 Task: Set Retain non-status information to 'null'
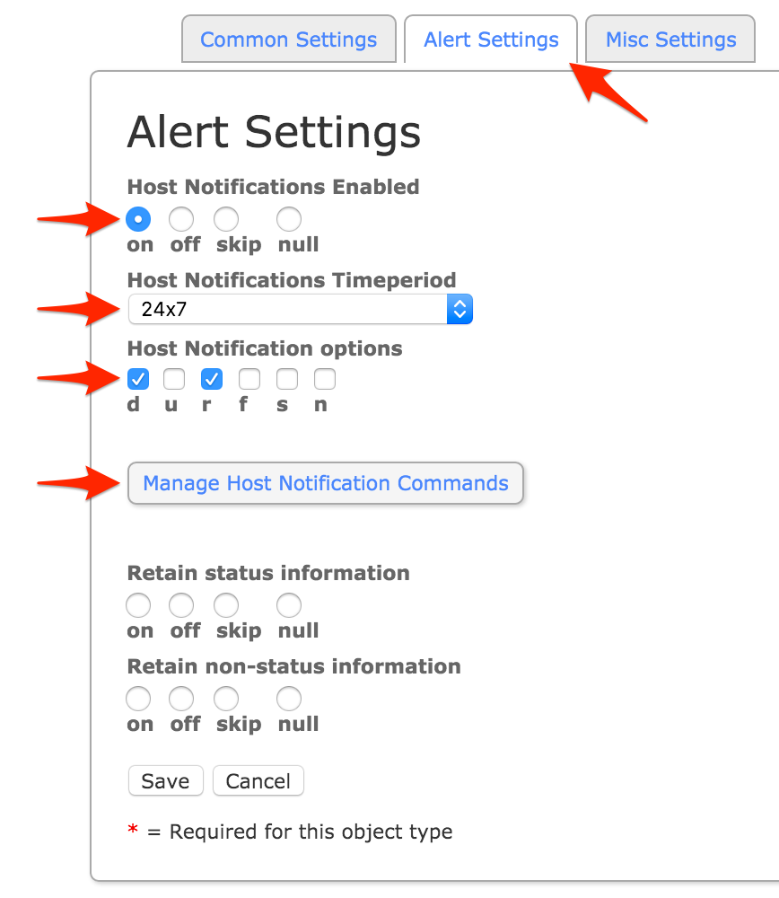(289, 699)
